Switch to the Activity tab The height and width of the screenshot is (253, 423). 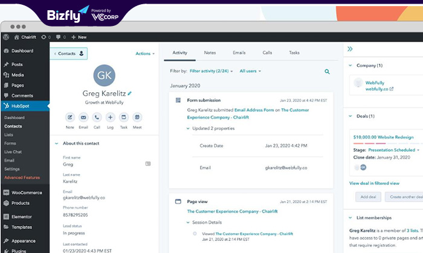179,52
